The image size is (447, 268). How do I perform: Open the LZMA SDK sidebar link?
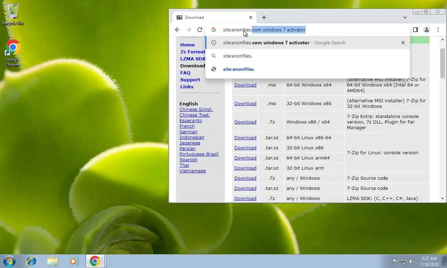(x=193, y=59)
